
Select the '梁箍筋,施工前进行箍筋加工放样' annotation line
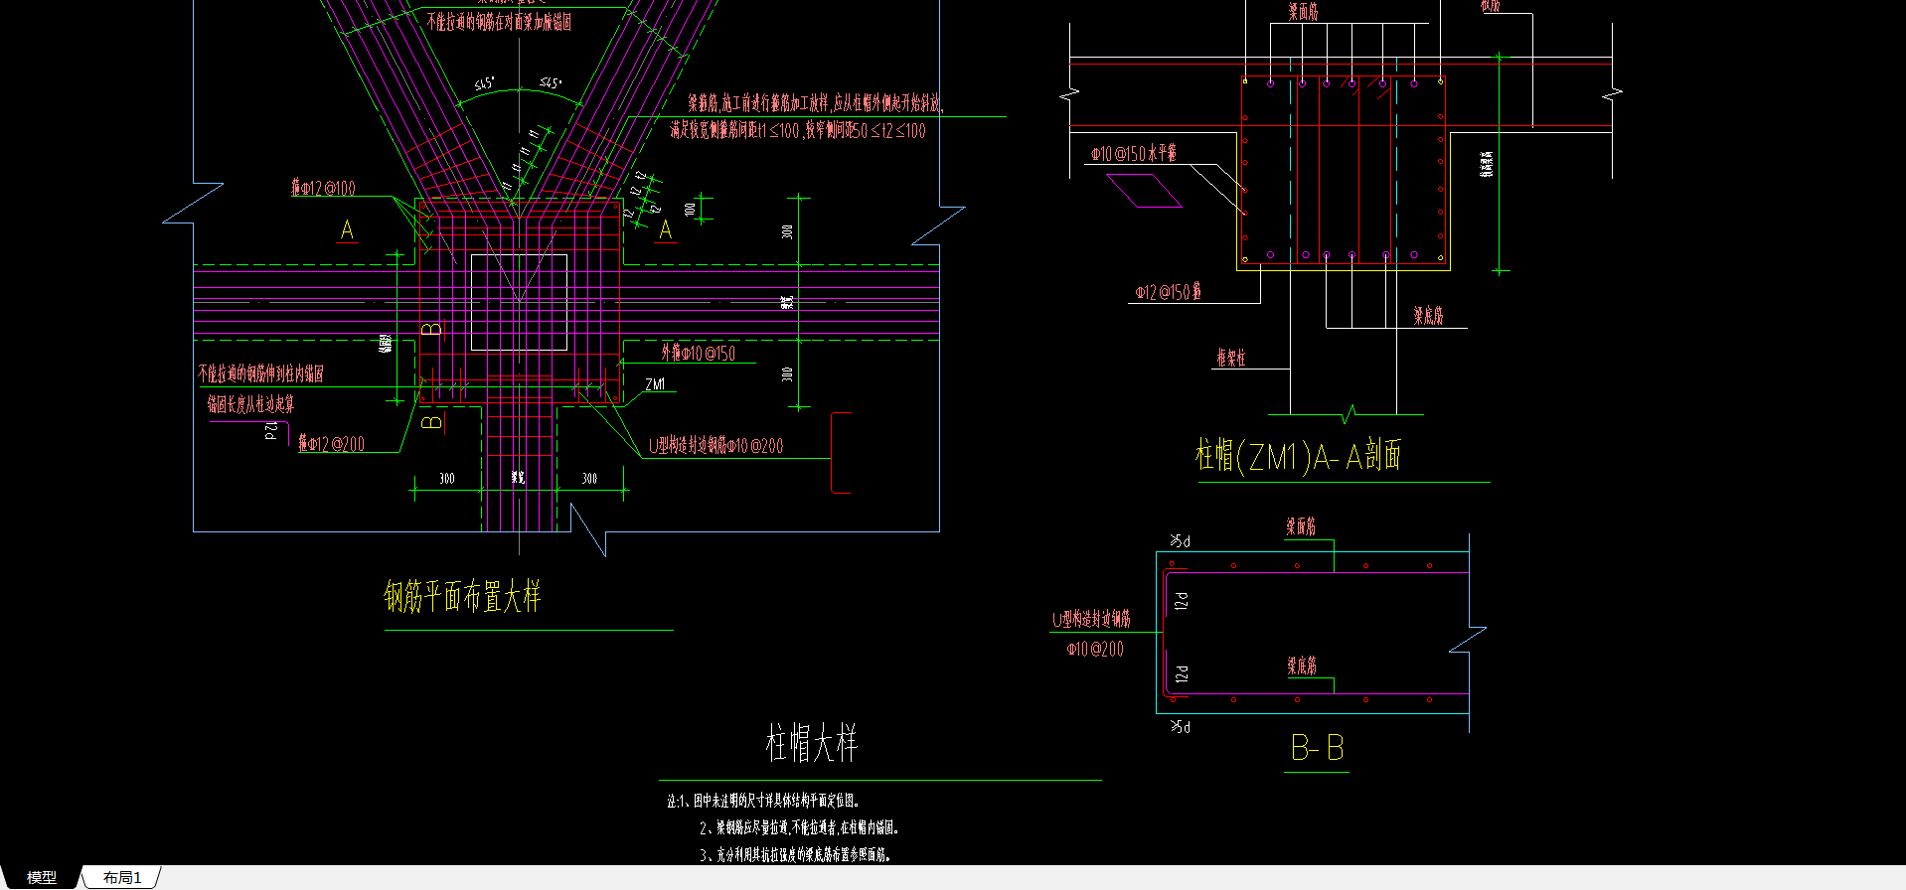click(815, 102)
